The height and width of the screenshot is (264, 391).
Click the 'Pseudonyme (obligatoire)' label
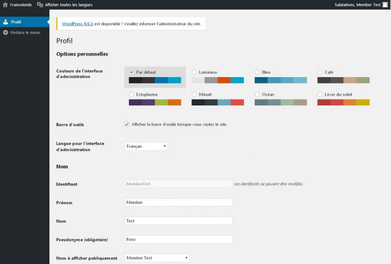click(82, 240)
